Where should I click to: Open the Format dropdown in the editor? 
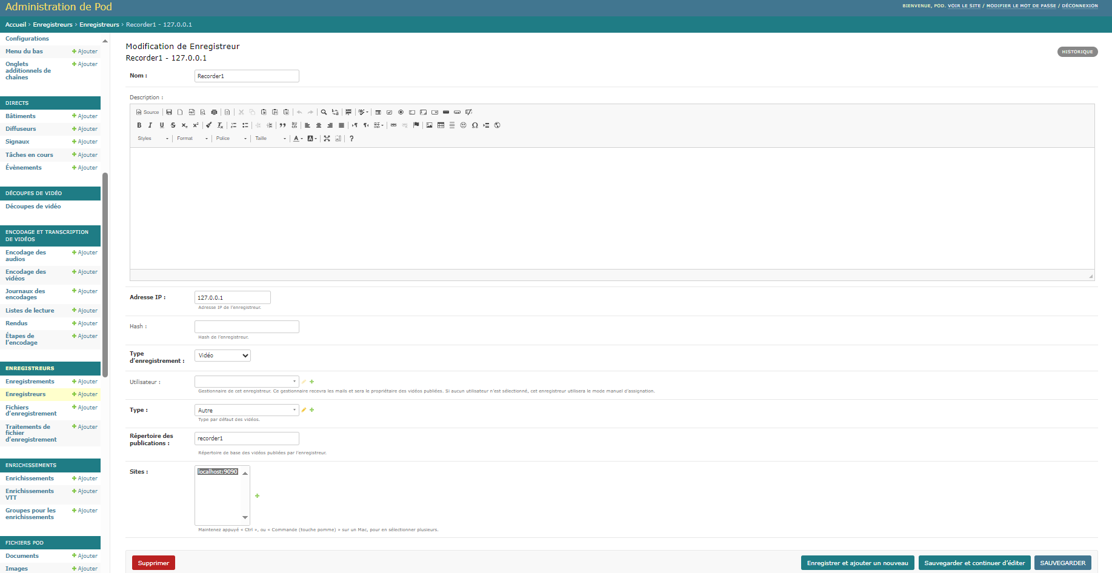(191, 139)
